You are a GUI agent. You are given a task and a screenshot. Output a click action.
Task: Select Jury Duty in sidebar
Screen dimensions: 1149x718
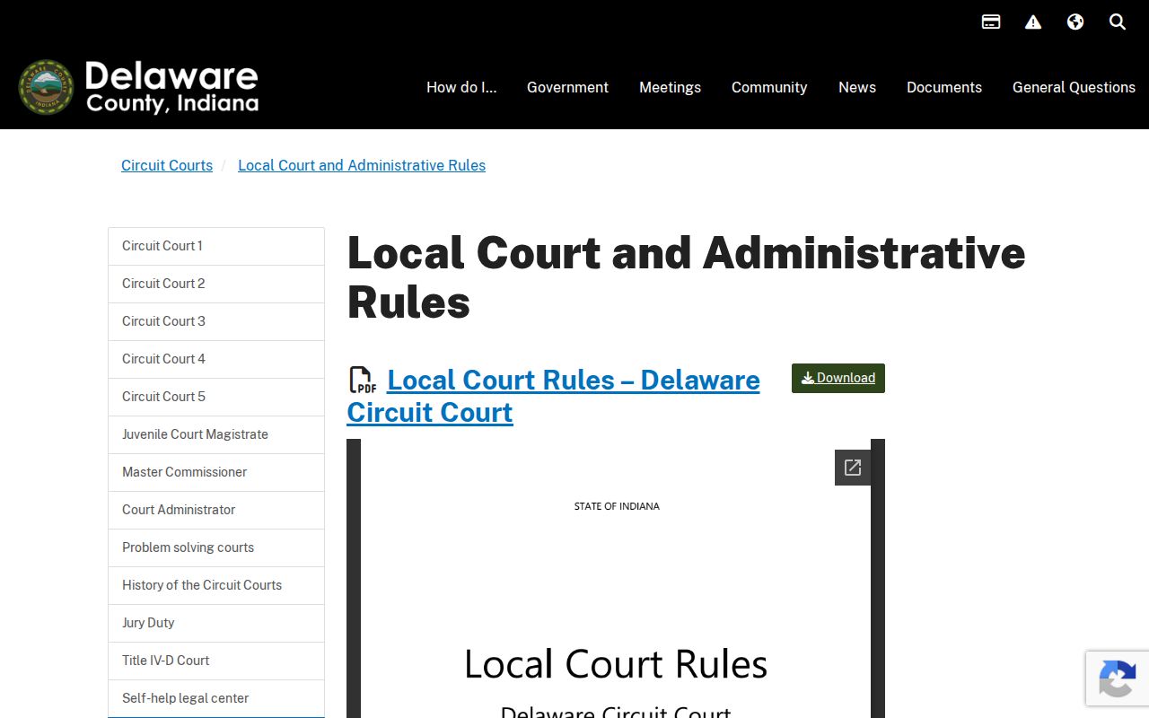click(x=216, y=623)
